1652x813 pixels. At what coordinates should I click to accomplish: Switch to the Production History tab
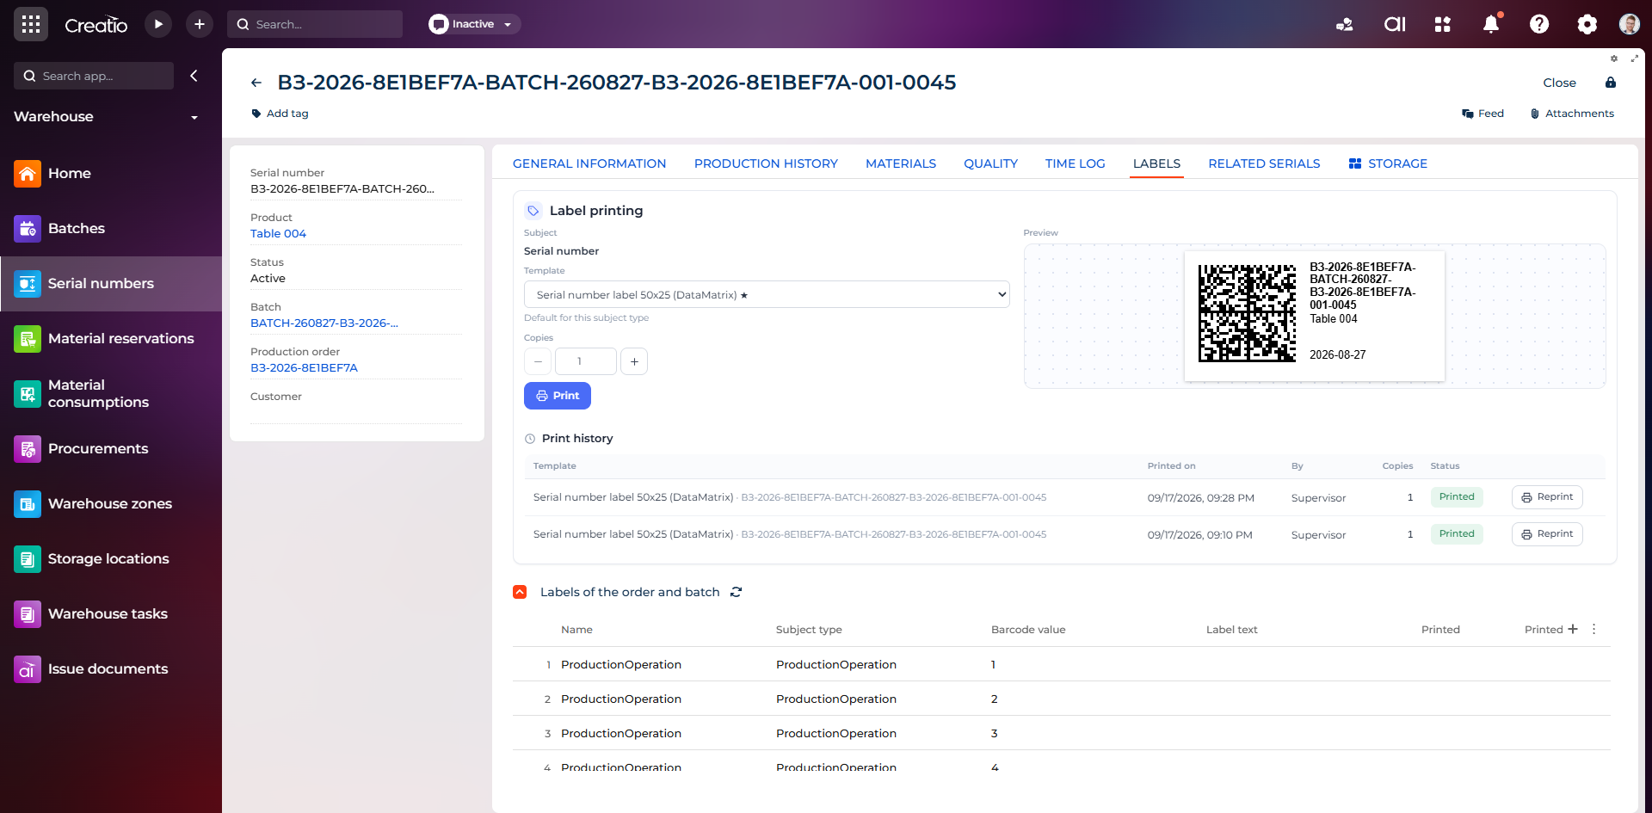coord(766,163)
